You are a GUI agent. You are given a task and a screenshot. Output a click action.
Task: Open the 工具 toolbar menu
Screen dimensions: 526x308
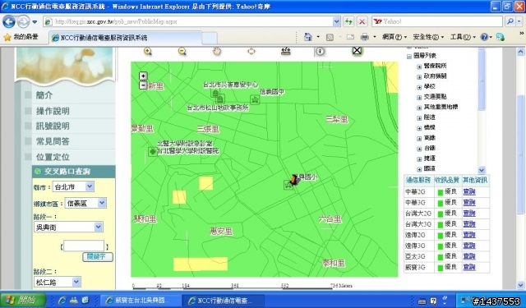point(463,37)
